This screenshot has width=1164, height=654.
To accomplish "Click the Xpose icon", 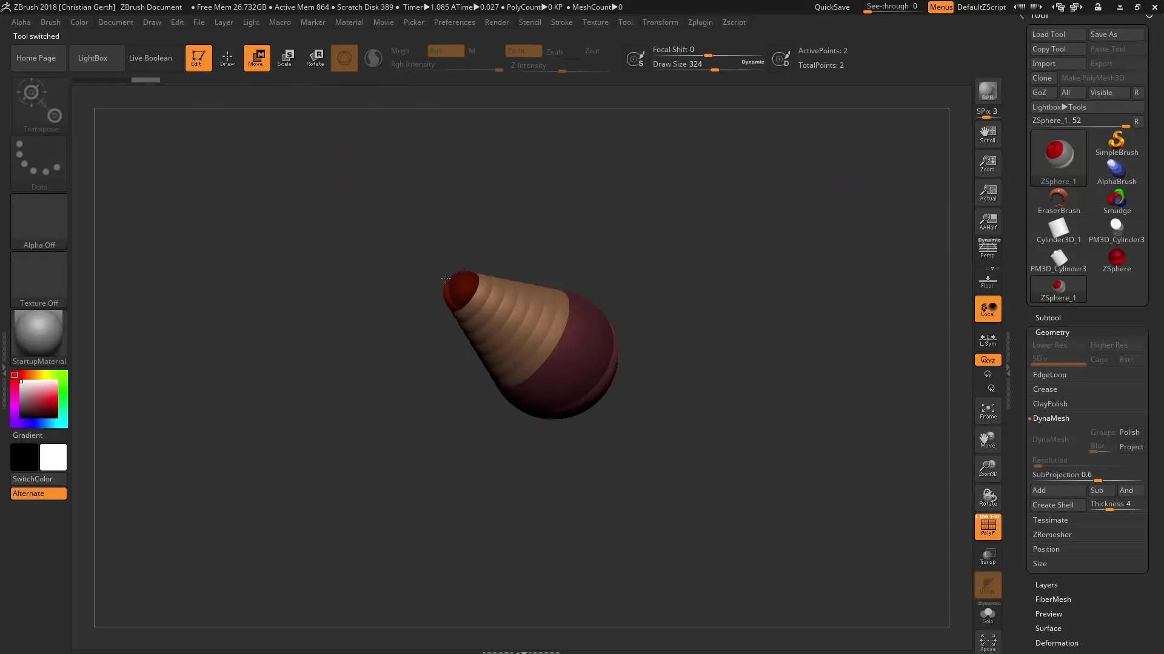I will [x=988, y=642].
